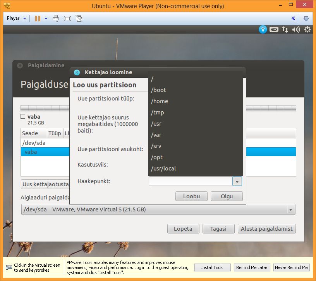Open the bootloader device /dev/sda dropdown

(x=158, y=209)
